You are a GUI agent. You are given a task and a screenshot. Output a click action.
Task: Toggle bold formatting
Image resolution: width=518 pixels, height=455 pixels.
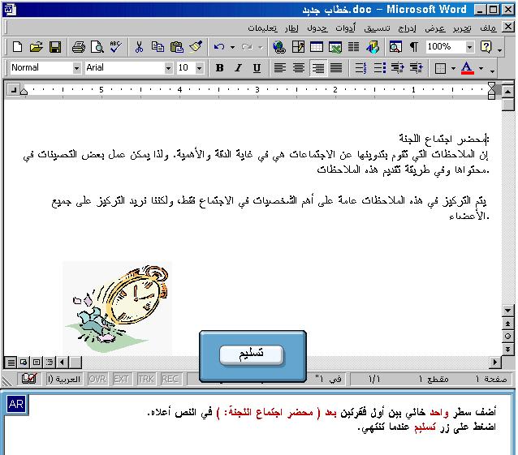219,68
